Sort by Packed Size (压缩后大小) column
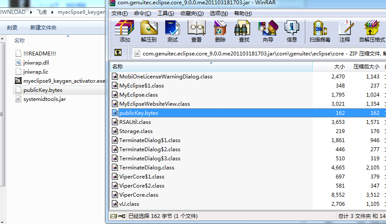The image size is (386, 224). (364, 66)
